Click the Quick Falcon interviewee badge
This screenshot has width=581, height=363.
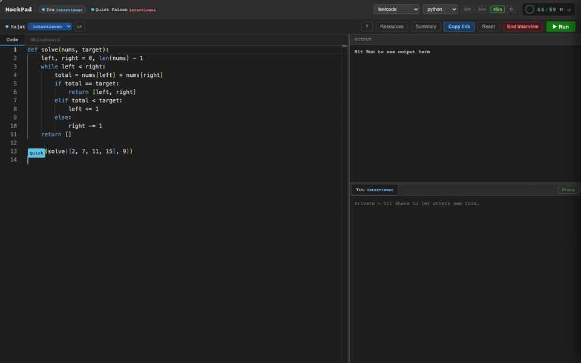[123, 10]
